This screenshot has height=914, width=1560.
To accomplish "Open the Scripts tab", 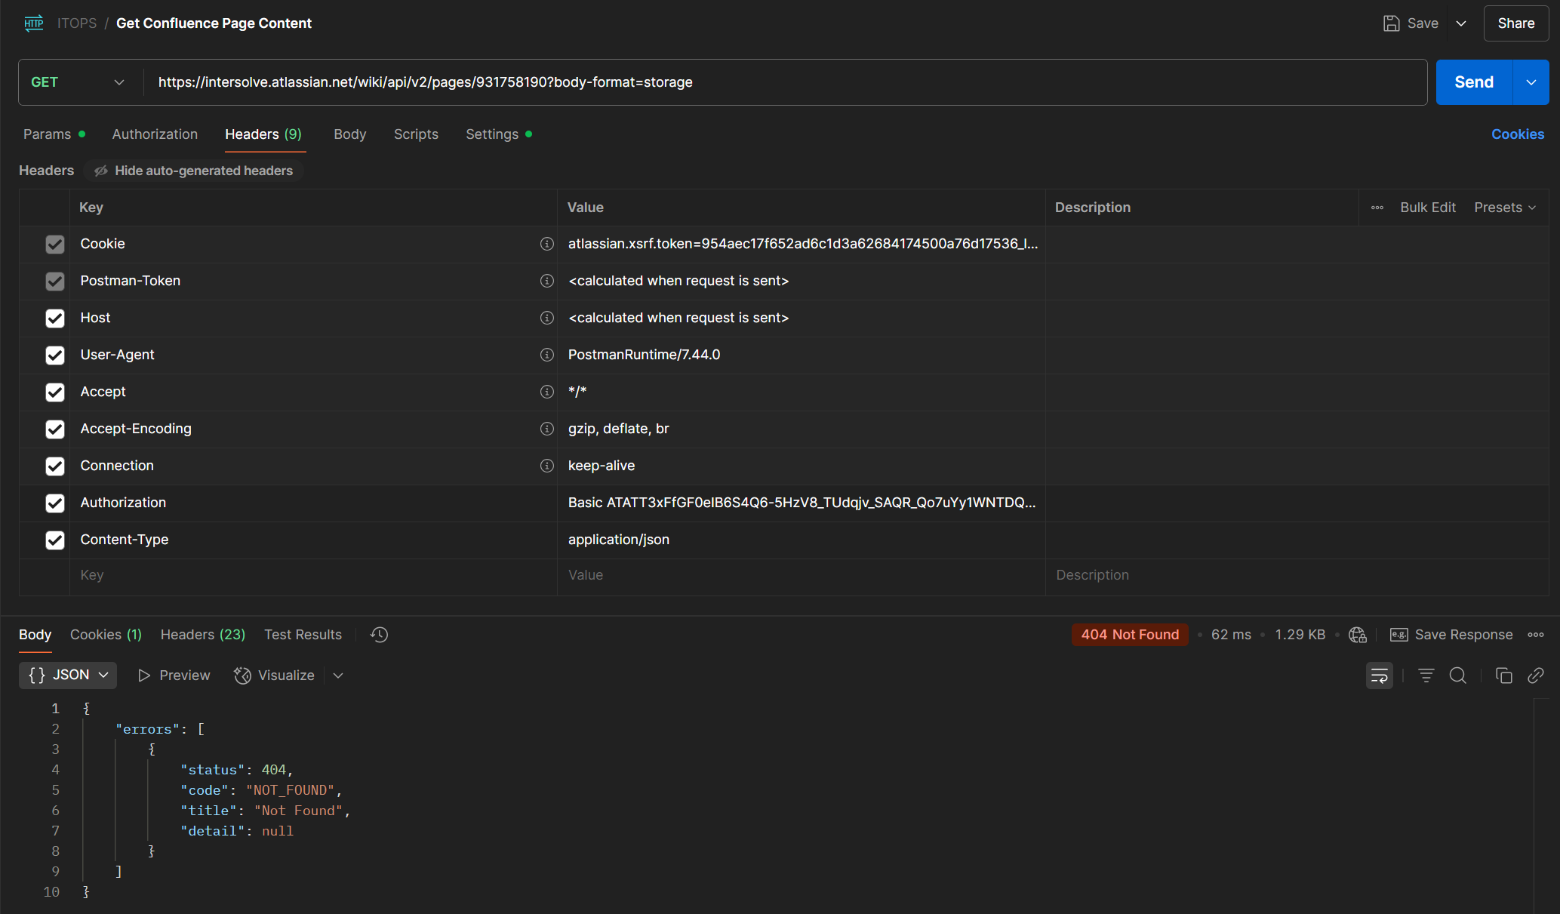I will coord(416,134).
